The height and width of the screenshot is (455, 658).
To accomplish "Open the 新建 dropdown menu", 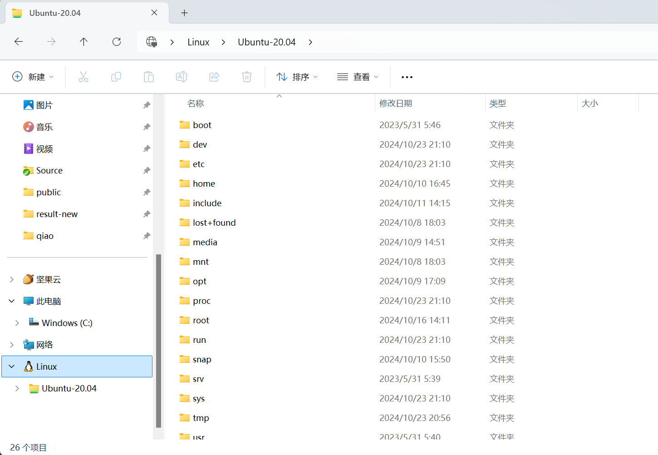I will (33, 77).
